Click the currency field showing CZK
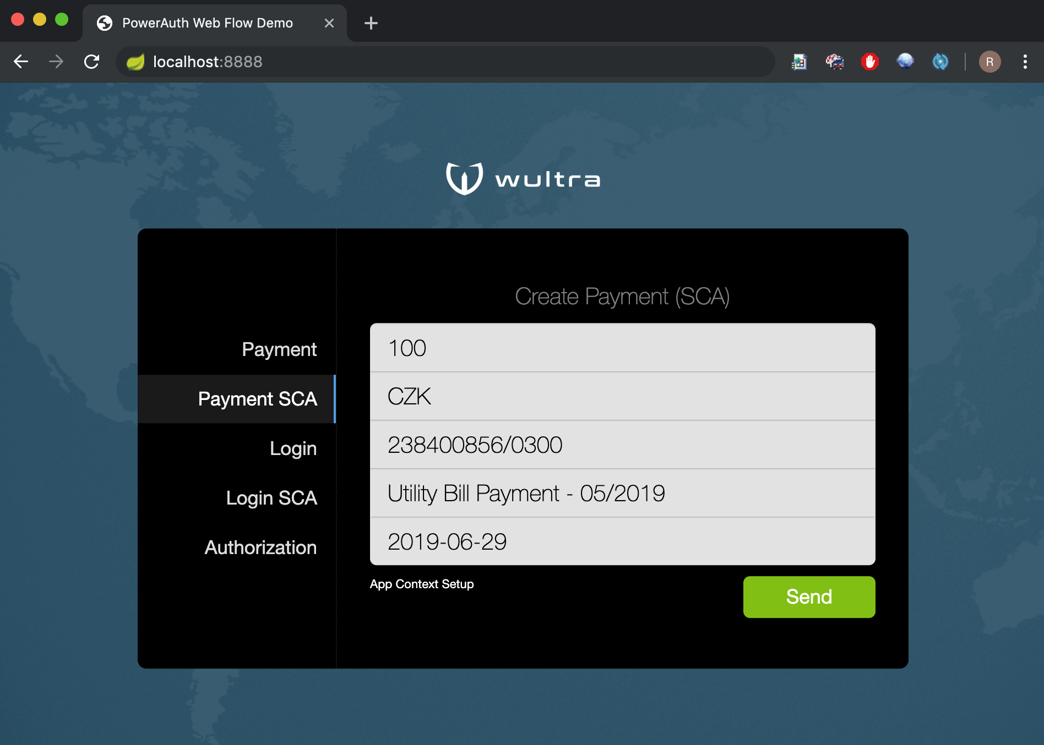1044x745 pixels. tap(622, 396)
